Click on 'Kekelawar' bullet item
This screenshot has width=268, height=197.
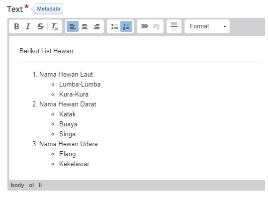click(x=74, y=164)
